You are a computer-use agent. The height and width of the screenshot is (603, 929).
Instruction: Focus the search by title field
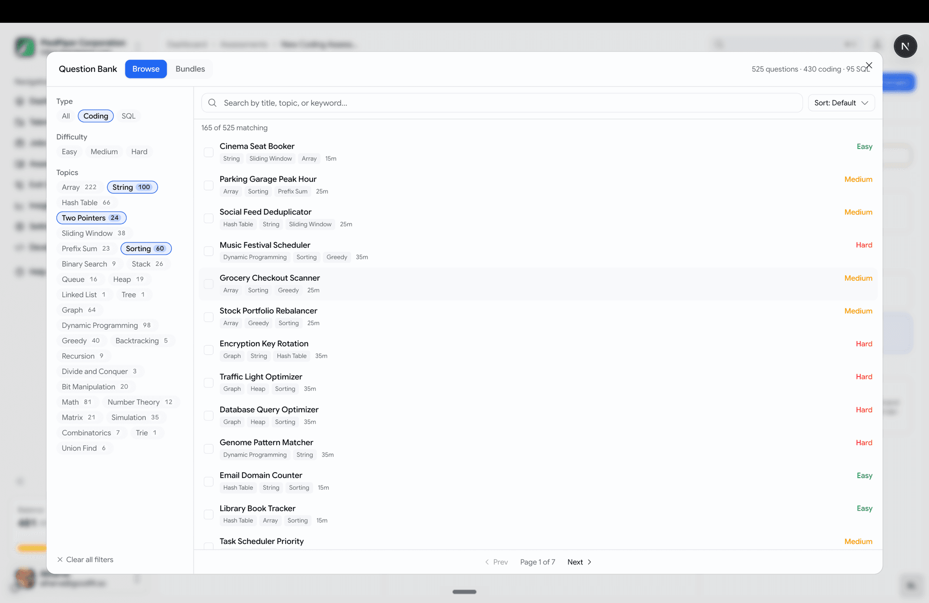point(502,103)
